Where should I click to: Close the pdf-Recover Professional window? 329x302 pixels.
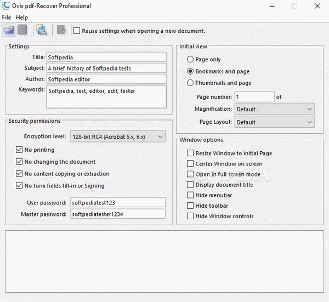(x=317, y=6)
